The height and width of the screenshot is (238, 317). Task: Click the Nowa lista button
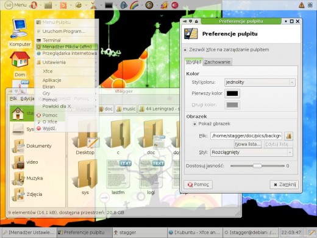248,144
